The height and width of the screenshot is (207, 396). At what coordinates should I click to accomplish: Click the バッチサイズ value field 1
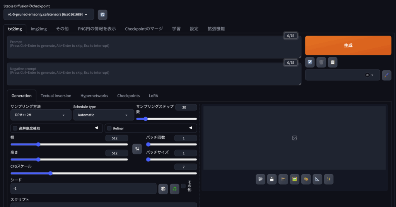pos(185,153)
